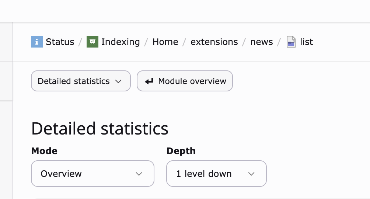Jump to the news breadcrumb page
370x199 pixels.
point(262,42)
